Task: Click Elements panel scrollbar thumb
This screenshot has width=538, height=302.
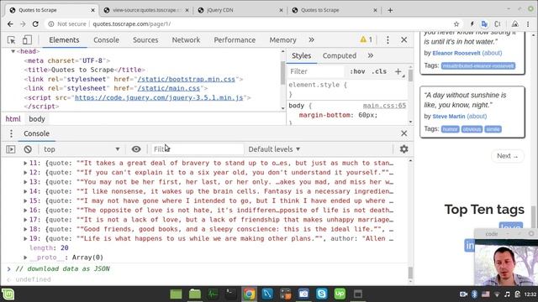Action: tap(282, 74)
